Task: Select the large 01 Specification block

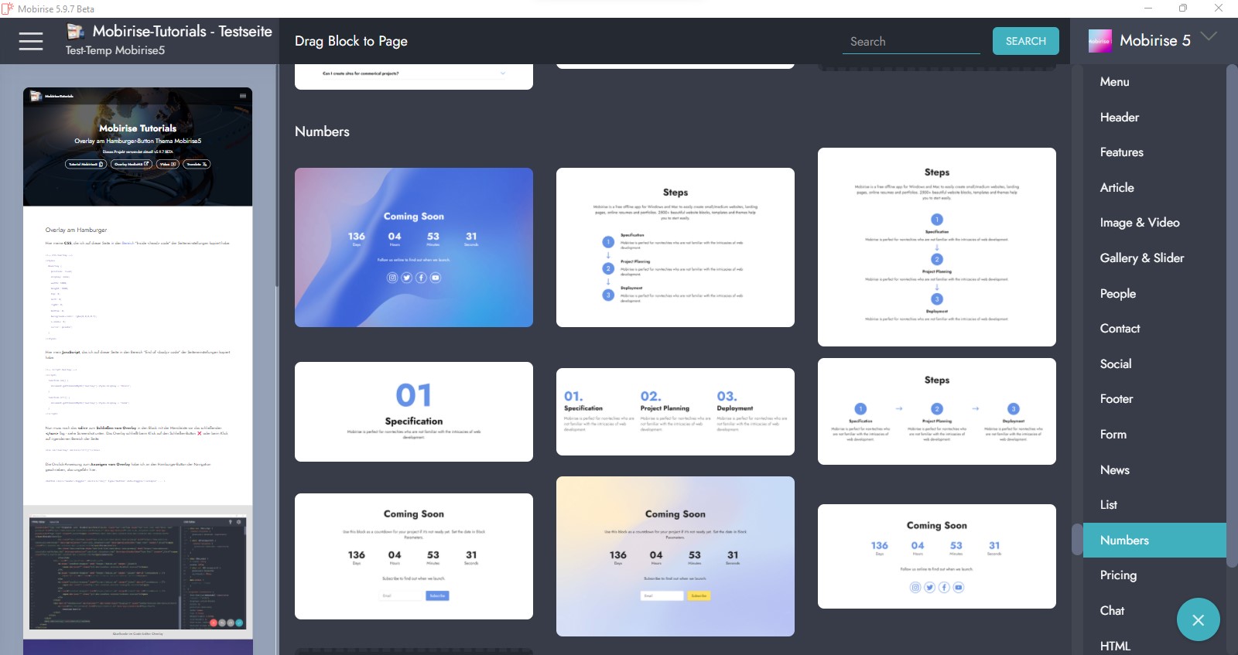Action: point(414,412)
